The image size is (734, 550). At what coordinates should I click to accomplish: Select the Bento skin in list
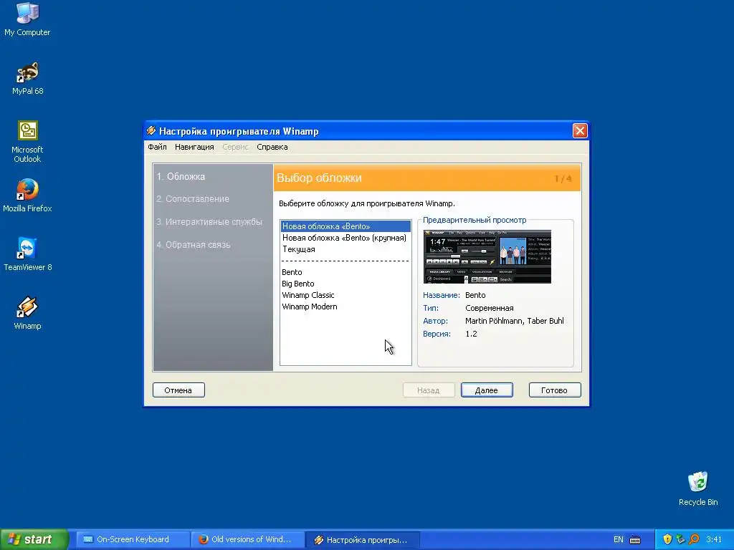345,272
